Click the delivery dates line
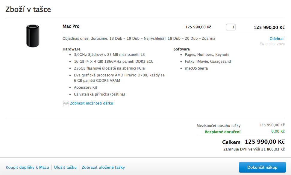This screenshot has width=291, height=175. 139,39
